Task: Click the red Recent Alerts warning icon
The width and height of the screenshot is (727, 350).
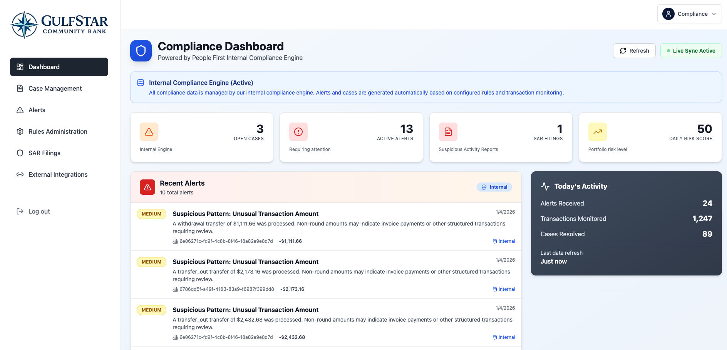Action: pyautogui.click(x=147, y=187)
